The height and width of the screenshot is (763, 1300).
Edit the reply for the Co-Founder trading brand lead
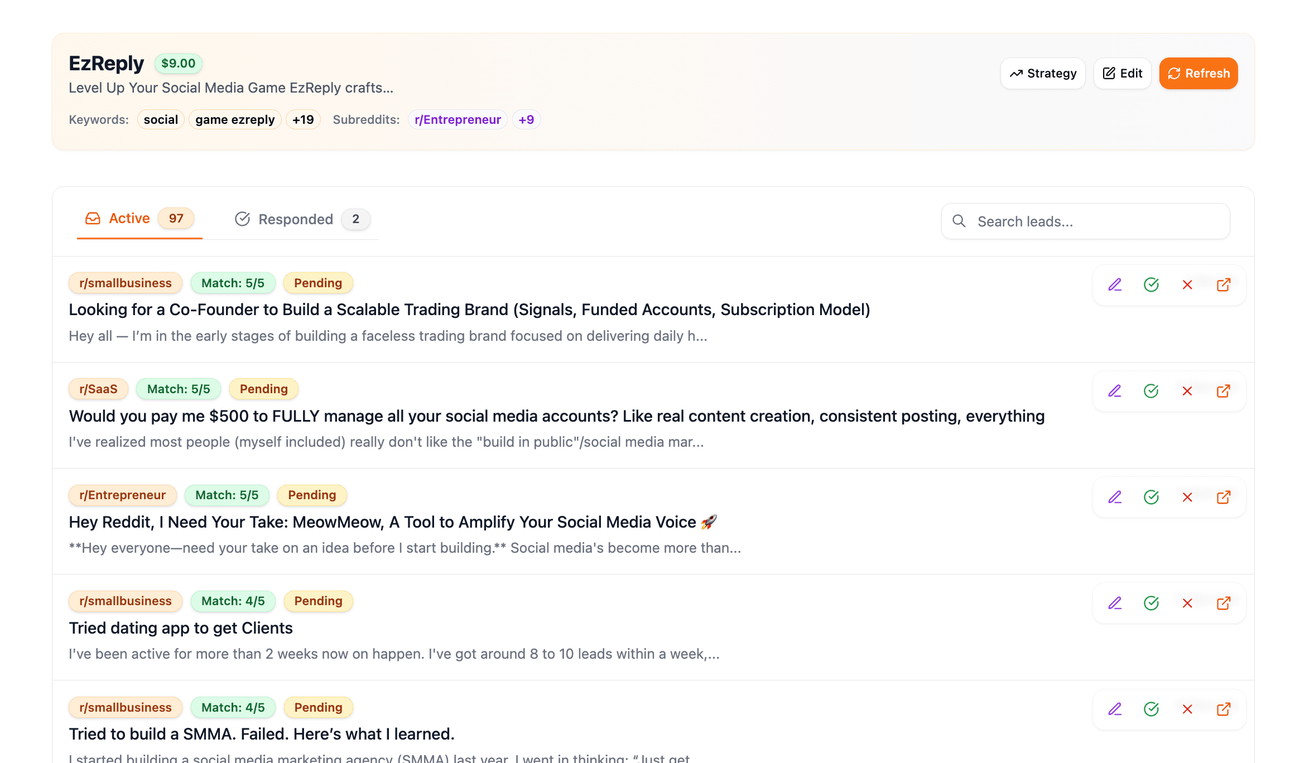coord(1115,284)
